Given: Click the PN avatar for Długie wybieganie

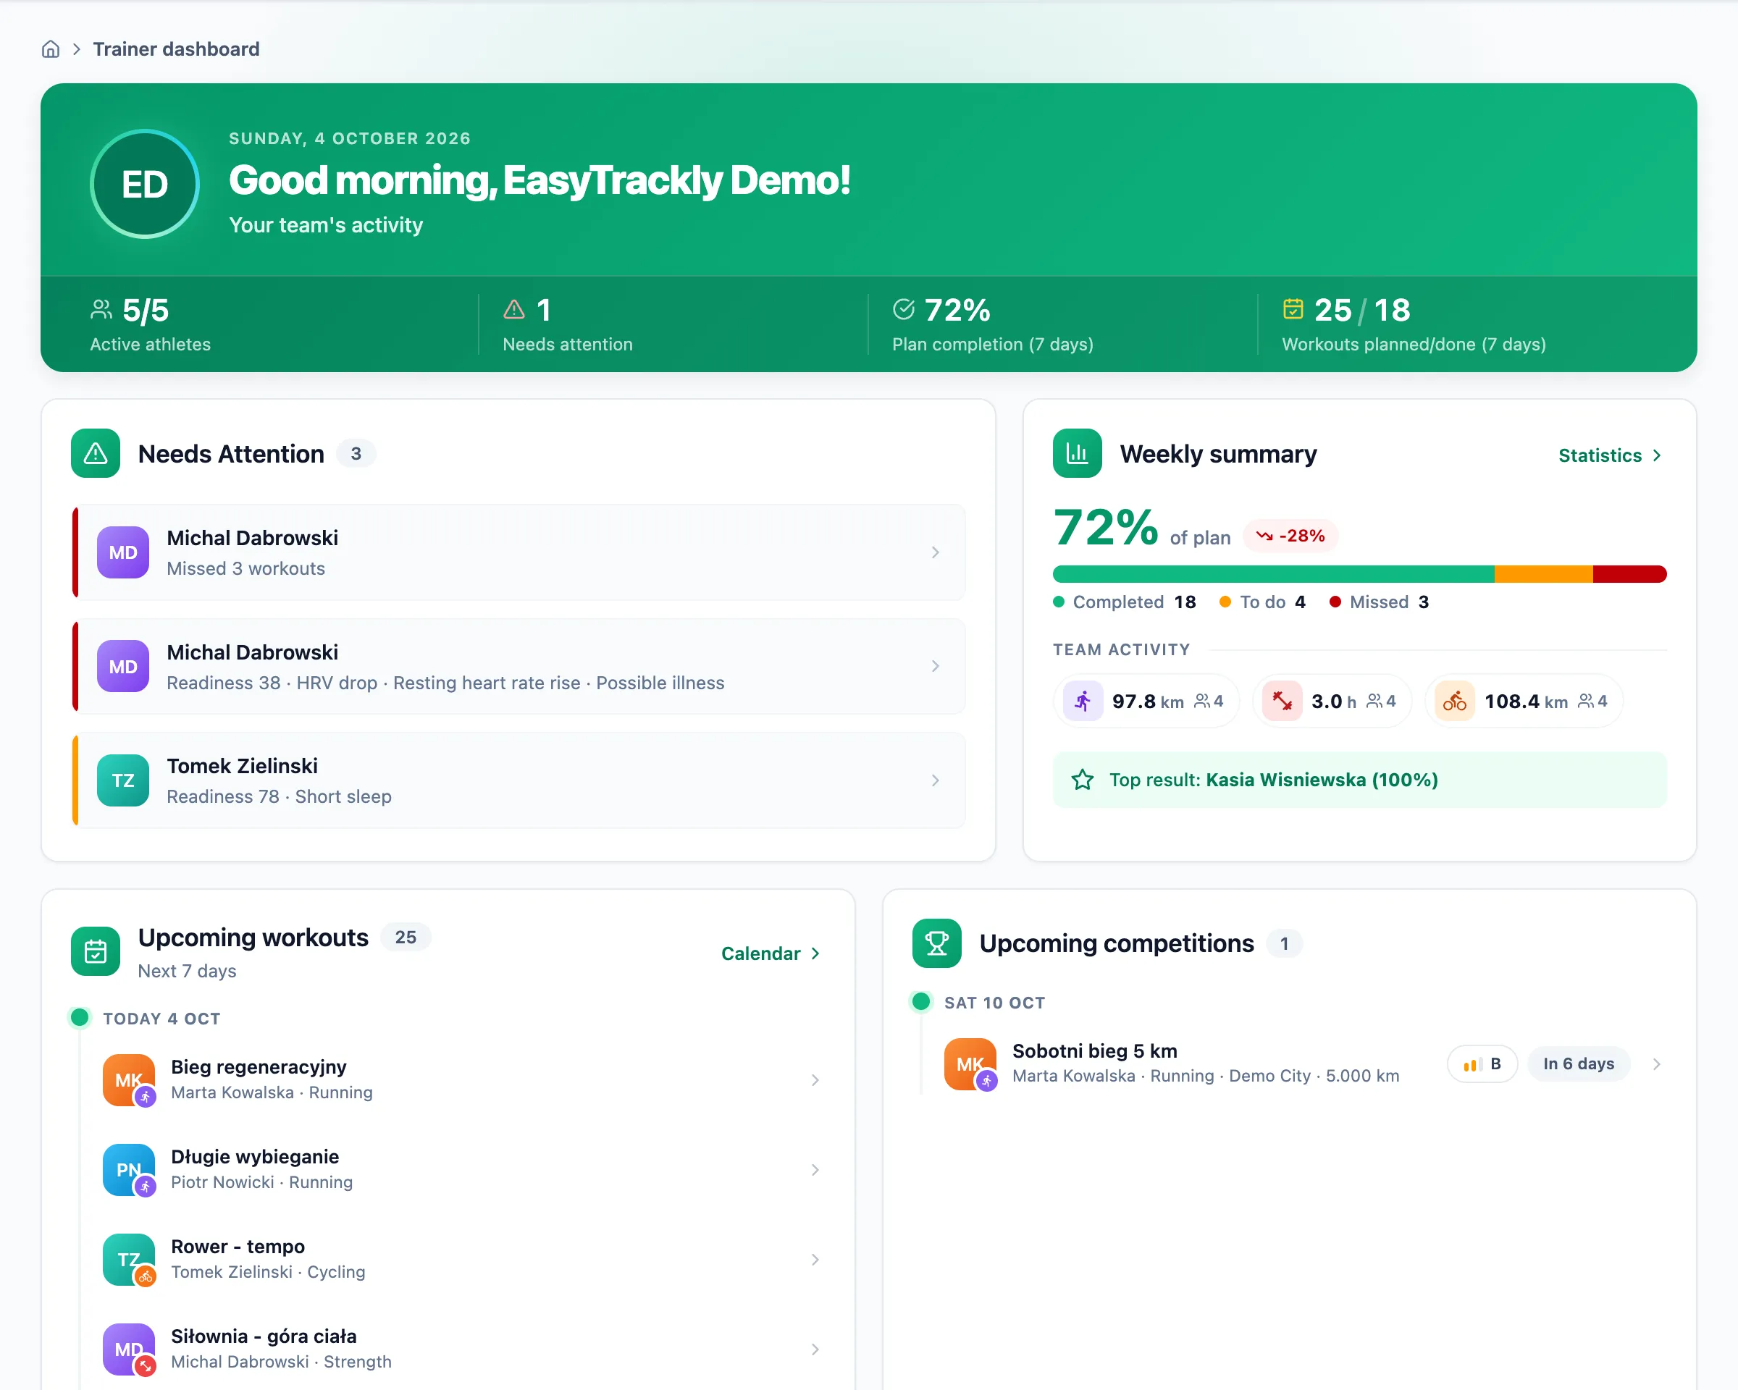Looking at the screenshot, I should pyautogui.click(x=128, y=1170).
